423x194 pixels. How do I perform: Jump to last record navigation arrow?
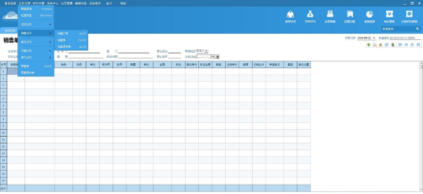coord(417,45)
